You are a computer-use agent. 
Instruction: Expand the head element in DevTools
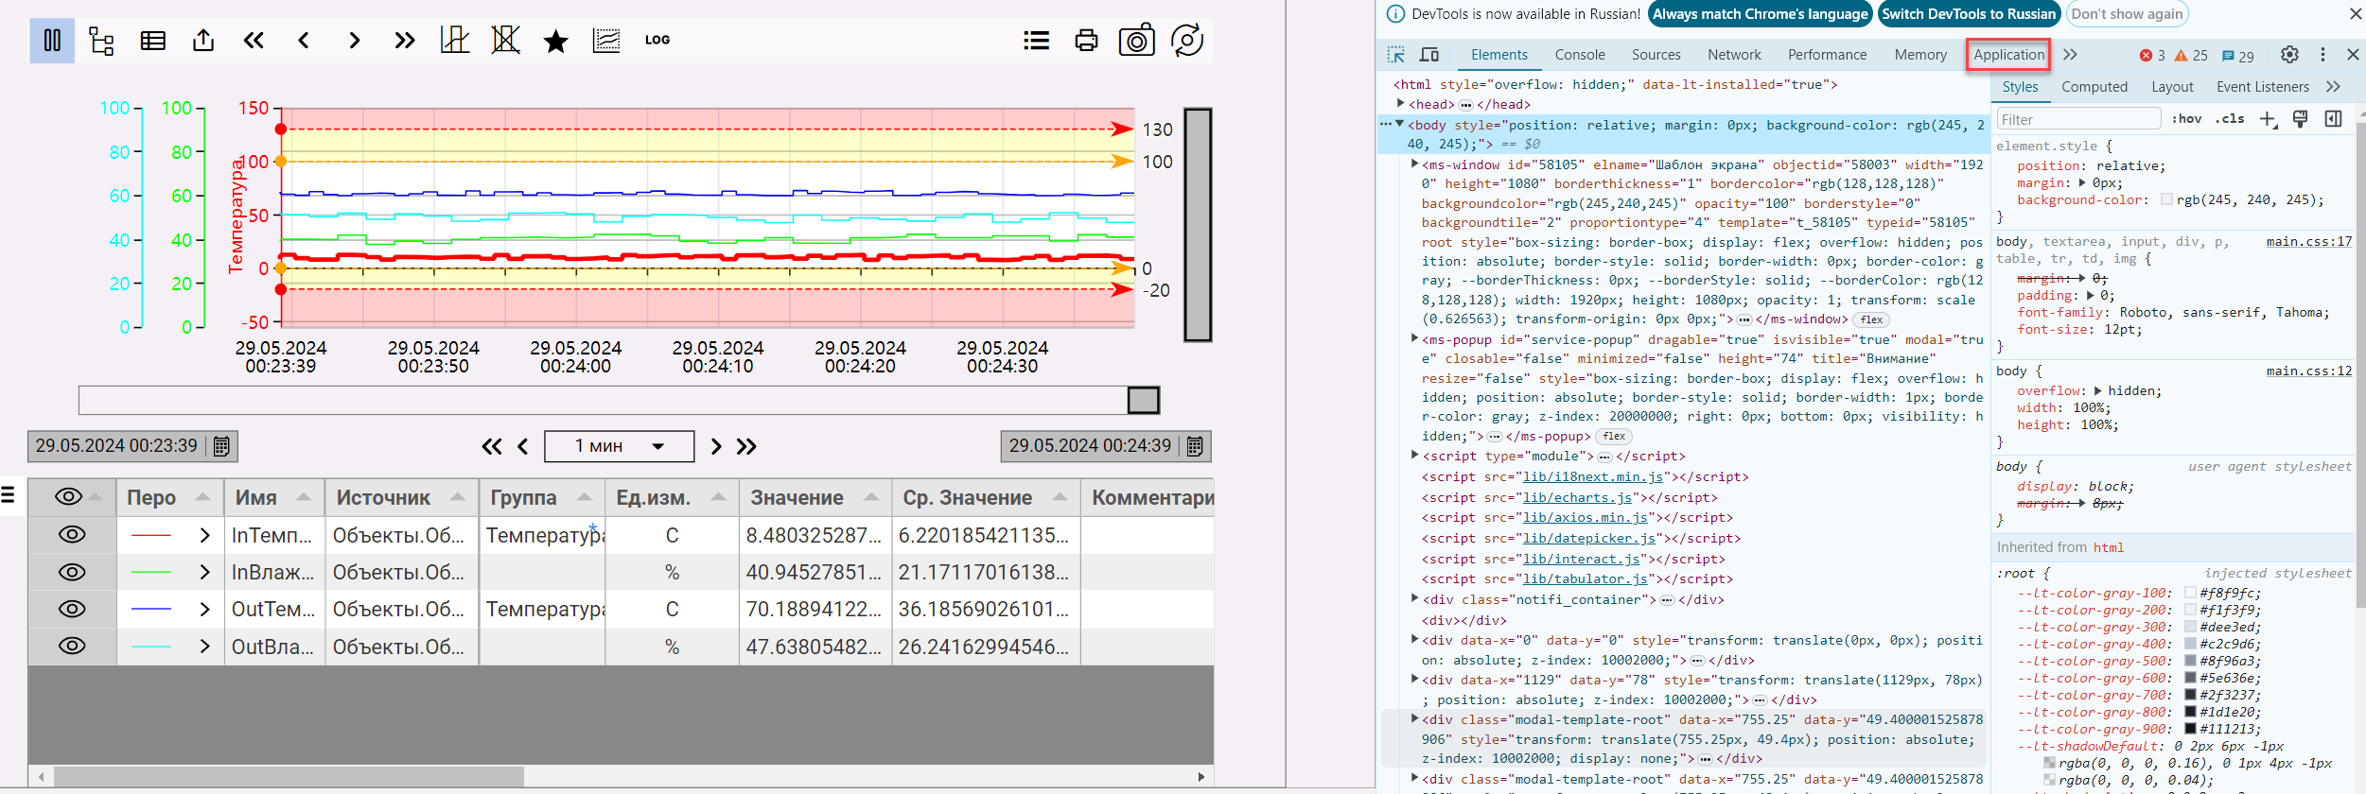tap(1401, 104)
